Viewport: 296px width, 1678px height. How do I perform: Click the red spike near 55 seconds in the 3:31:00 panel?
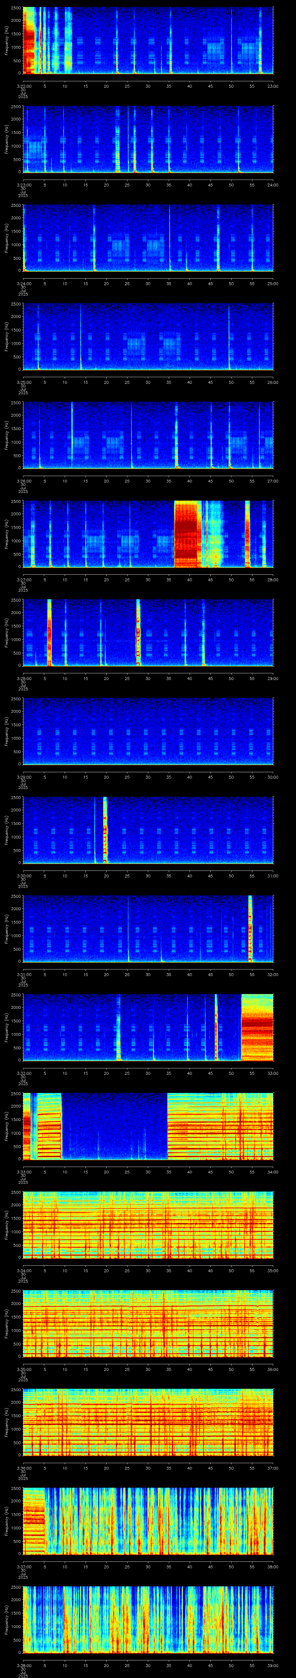(250, 929)
